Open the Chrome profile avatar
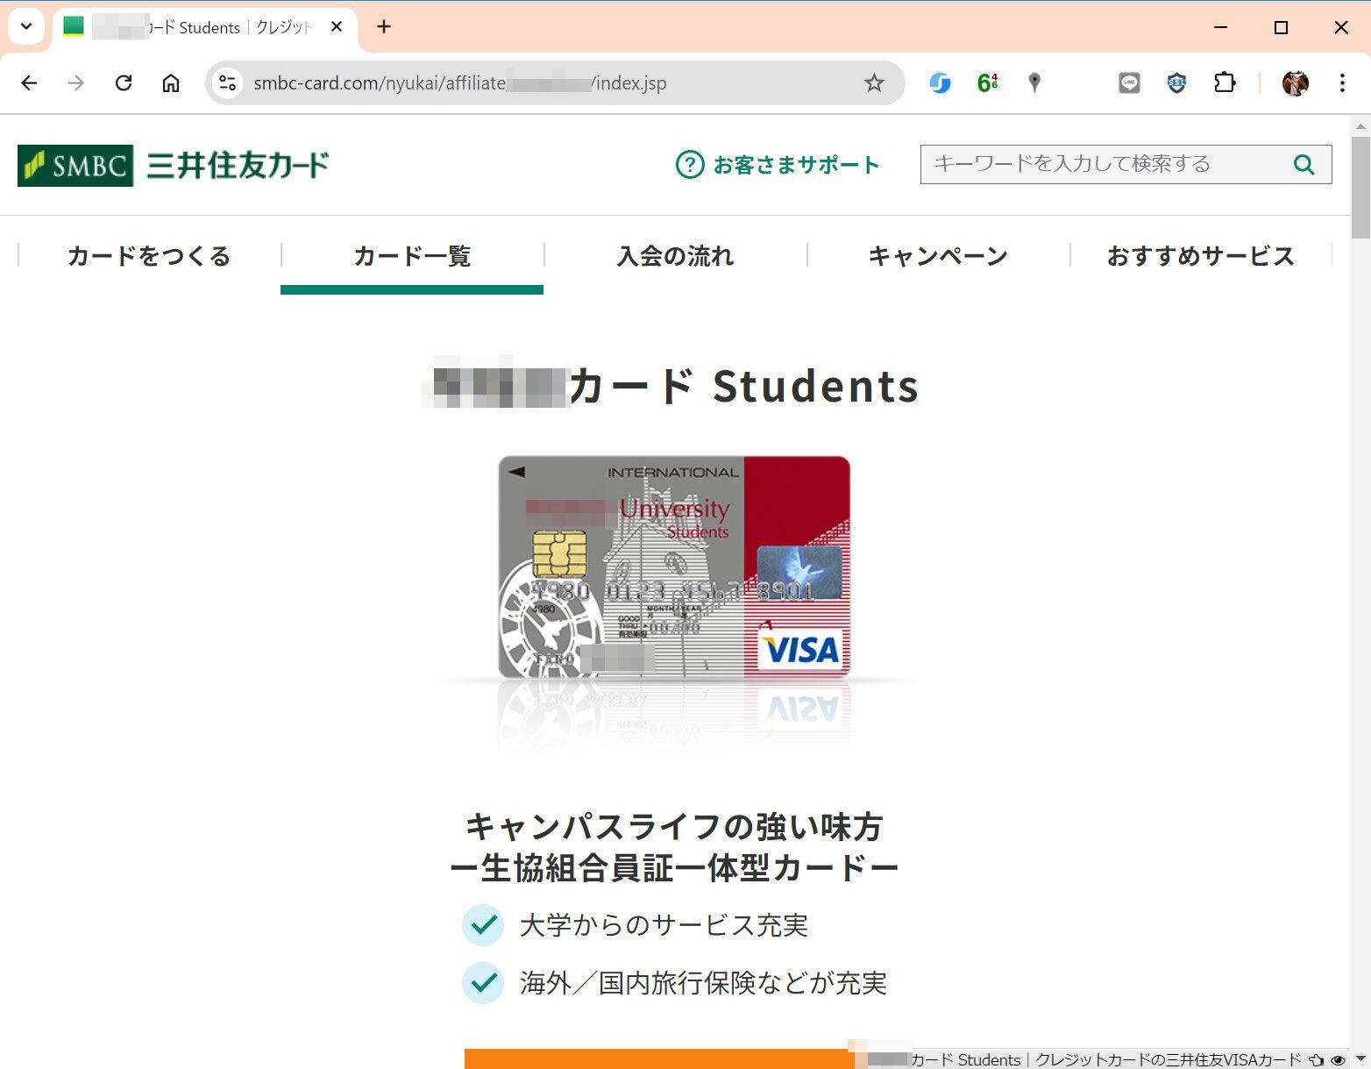 (1295, 83)
